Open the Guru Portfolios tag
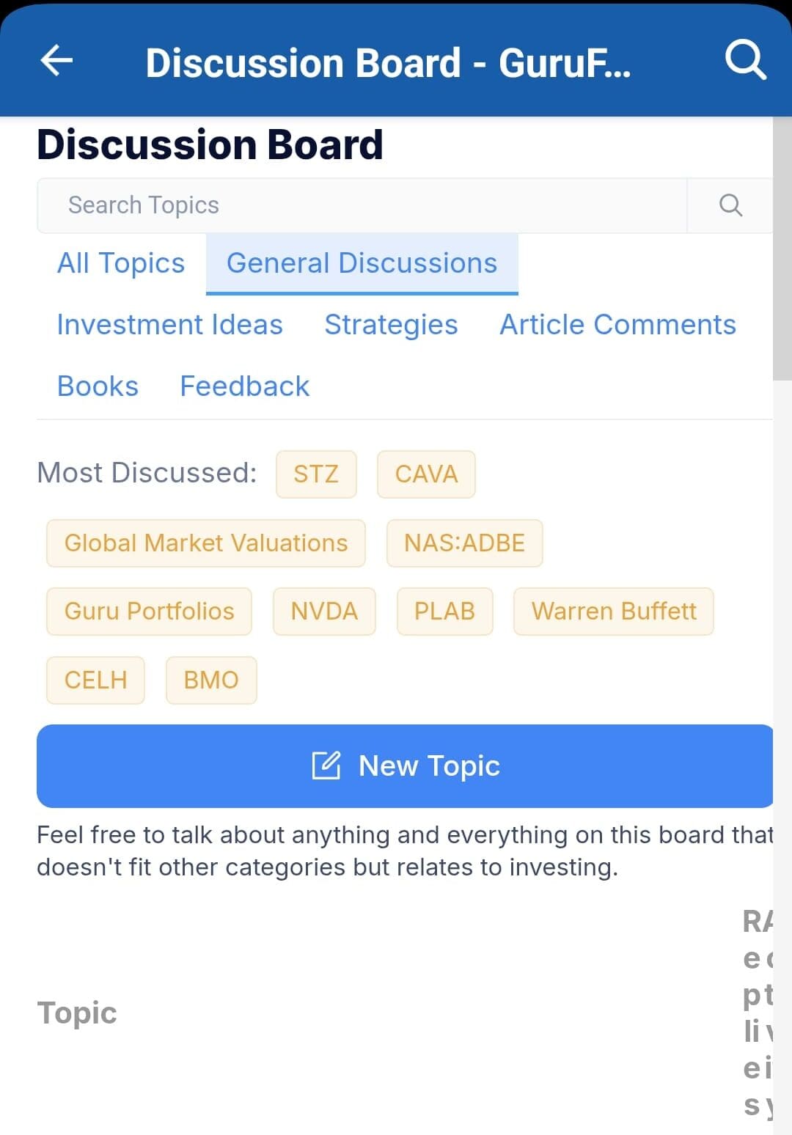 tap(149, 611)
